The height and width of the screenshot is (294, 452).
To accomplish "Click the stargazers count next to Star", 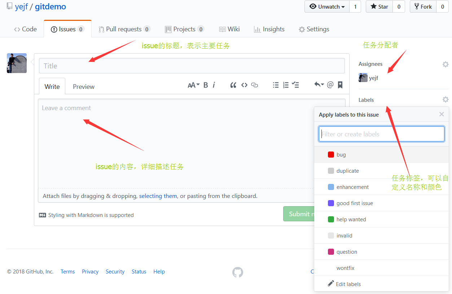I will click(399, 6).
